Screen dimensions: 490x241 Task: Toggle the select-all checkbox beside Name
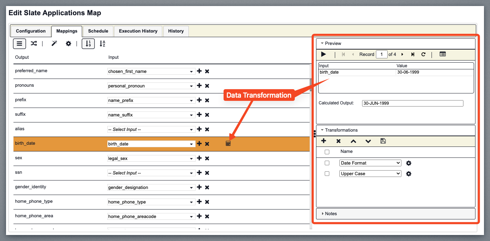tap(327, 152)
